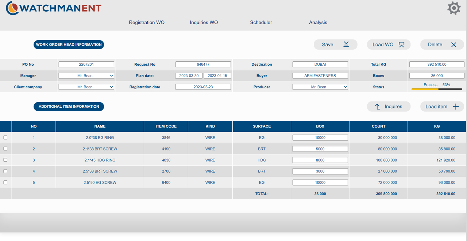Edit box quantity 8000 for HDG RING
Image resolution: width=467 pixels, height=241 pixels.
[x=320, y=160]
